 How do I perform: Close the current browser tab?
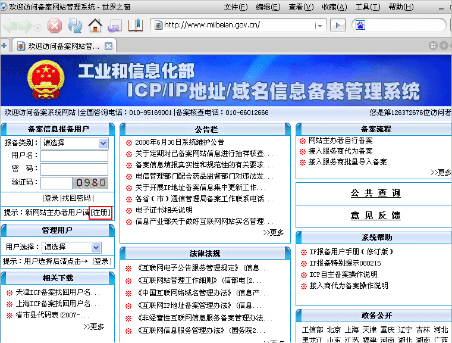coord(108,46)
